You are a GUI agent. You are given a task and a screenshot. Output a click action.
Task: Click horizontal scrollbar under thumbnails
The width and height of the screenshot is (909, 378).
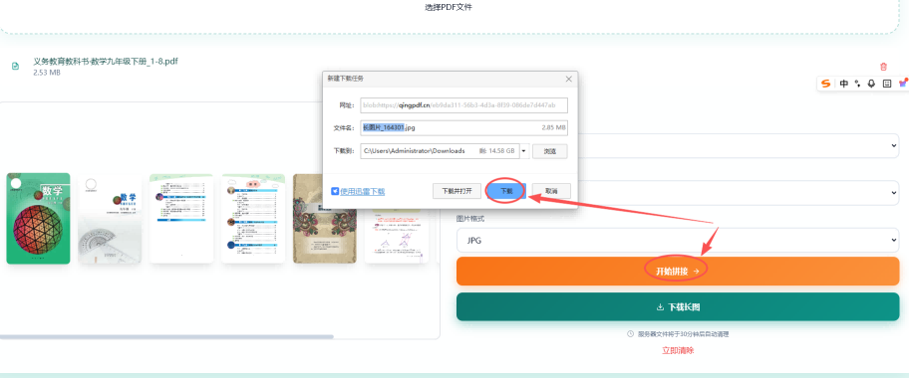pyautogui.click(x=166, y=336)
